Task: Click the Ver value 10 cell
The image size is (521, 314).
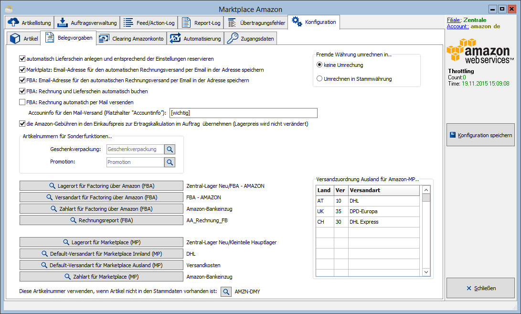Action: point(341,201)
